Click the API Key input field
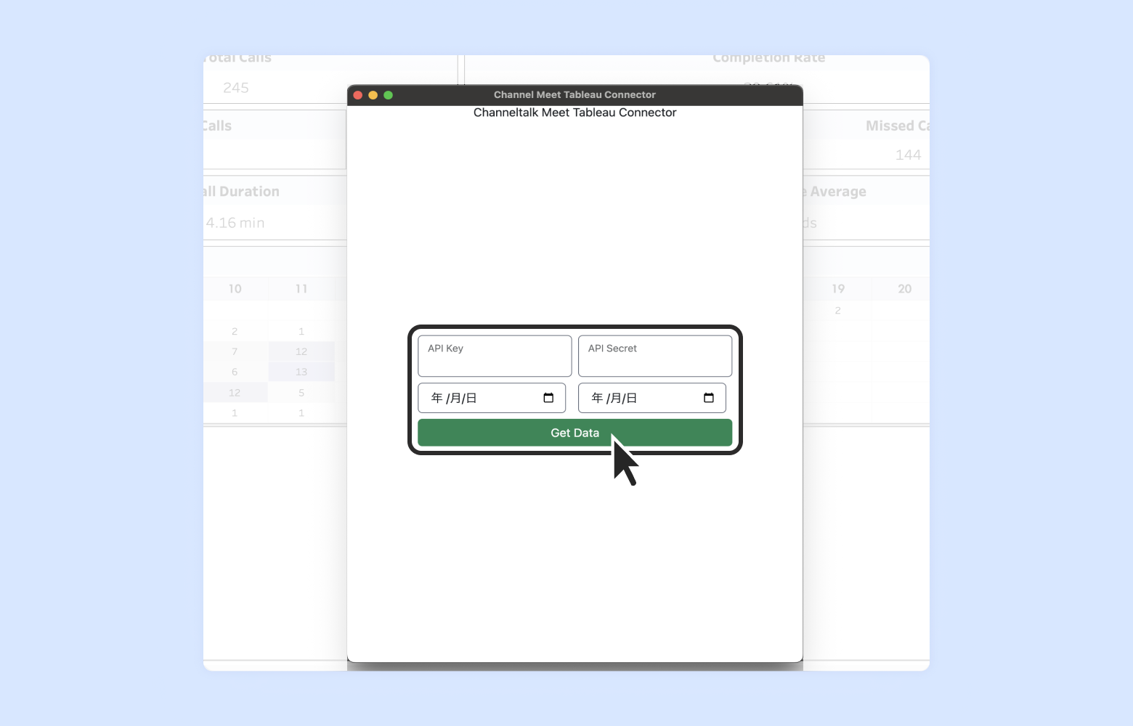This screenshot has width=1133, height=726. [495, 356]
